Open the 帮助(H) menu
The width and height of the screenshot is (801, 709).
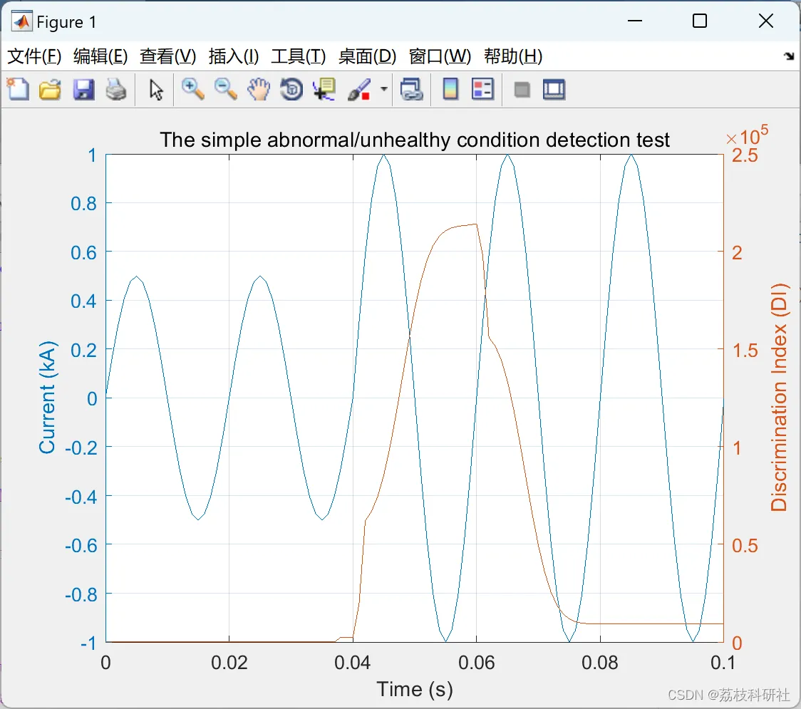[513, 56]
